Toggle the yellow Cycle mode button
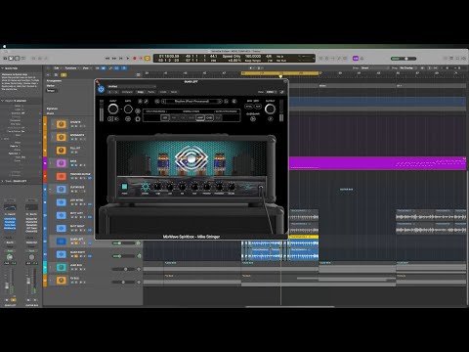Screen dimensions: 469x352 point(148,59)
